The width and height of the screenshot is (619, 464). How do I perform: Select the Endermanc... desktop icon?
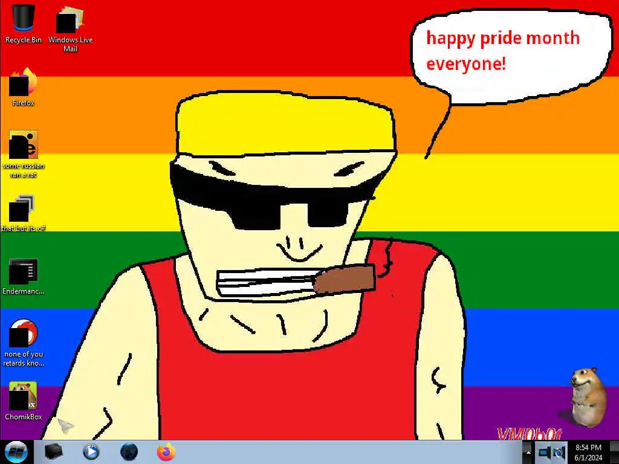(24, 276)
